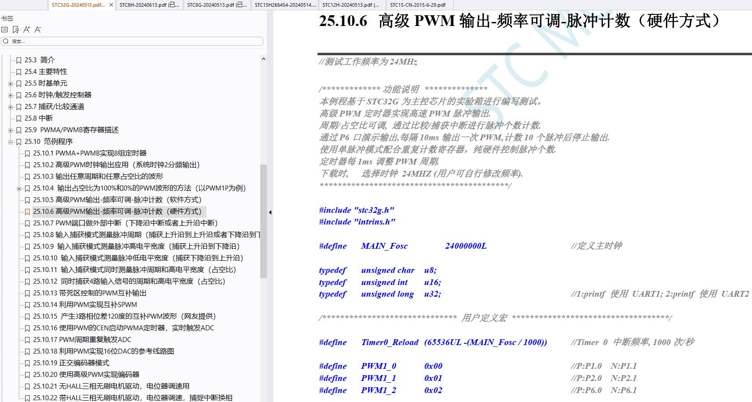Viewport: 752px width, 402px height.
Task: Jump to 25.10.5 脉冲计数（软件方式）
Action: (117, 200)
